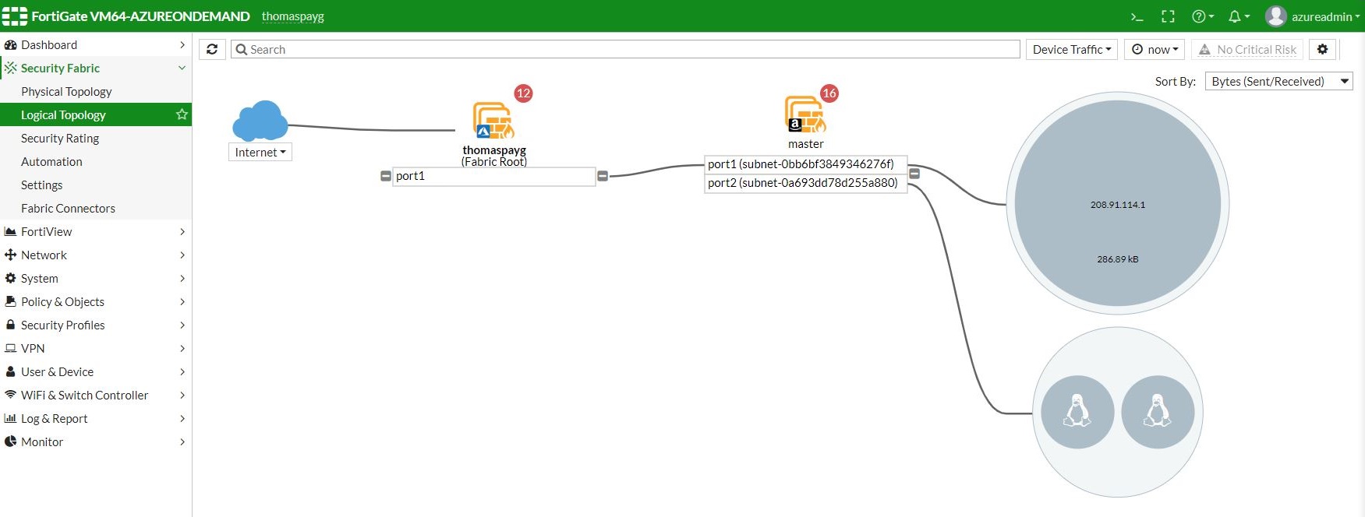Select port2 (subnet-0a693dd78d255a880) interface

805,183
